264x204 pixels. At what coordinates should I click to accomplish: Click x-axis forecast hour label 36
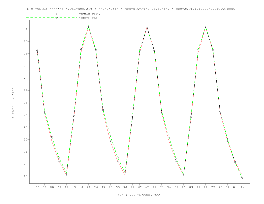[x=125, y=187]
